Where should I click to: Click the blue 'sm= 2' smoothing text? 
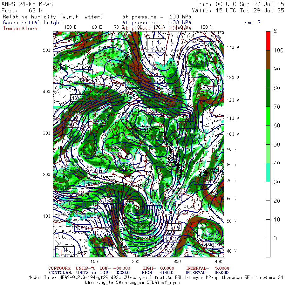point(253,23)
